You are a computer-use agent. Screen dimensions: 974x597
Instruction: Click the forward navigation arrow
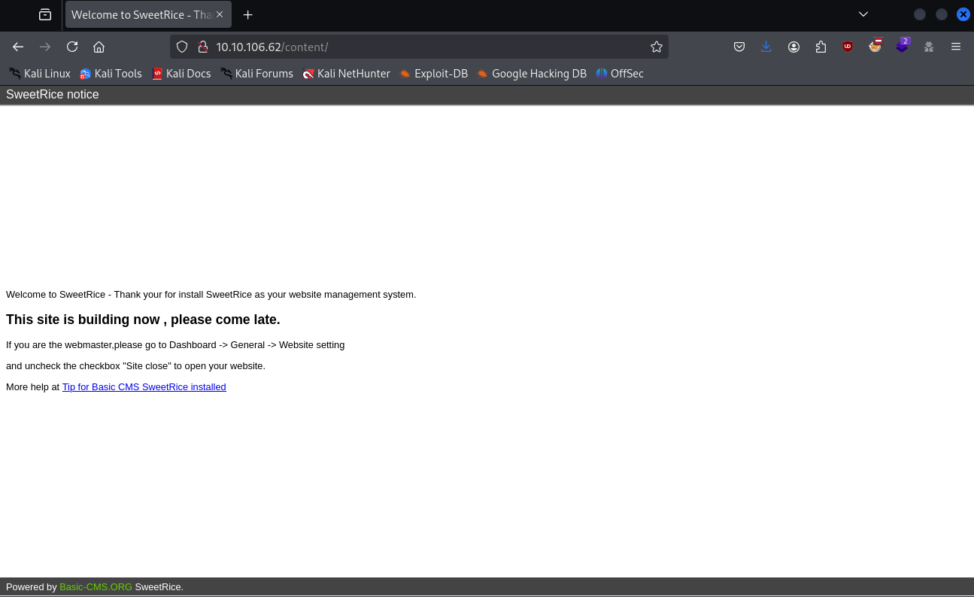coord(45,47)
